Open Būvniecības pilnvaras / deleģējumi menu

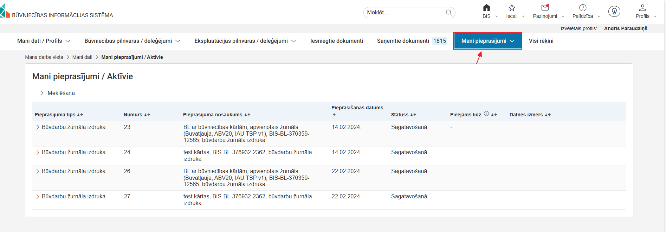132,41
